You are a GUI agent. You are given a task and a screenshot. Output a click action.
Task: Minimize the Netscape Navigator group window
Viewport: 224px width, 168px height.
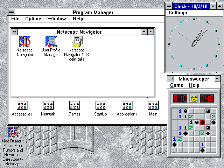[x=144, y=32]
